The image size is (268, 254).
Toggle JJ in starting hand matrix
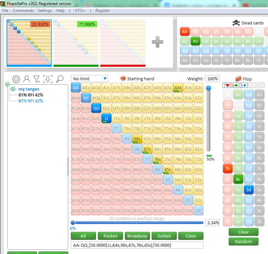point(106,118)
